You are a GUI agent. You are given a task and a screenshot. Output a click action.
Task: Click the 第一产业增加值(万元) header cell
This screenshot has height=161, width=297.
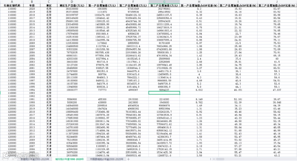[x=102, y=5]
